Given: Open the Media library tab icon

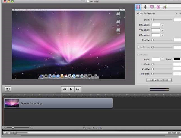Looking at the screenshot, I should (165, 7).
